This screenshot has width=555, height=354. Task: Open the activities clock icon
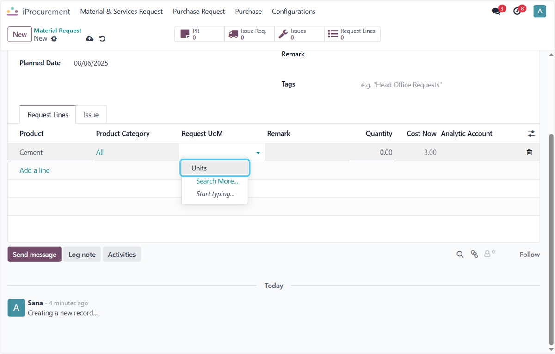tap(517, 12)
